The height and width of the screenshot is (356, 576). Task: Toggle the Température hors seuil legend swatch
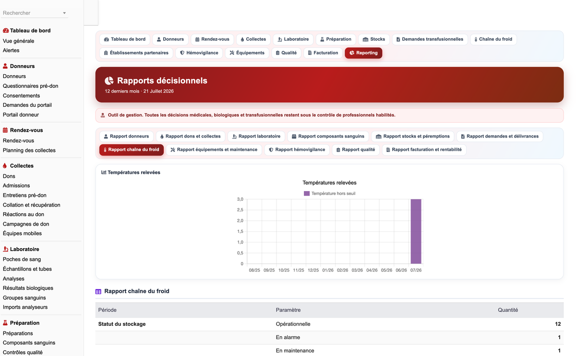(307, 194)
